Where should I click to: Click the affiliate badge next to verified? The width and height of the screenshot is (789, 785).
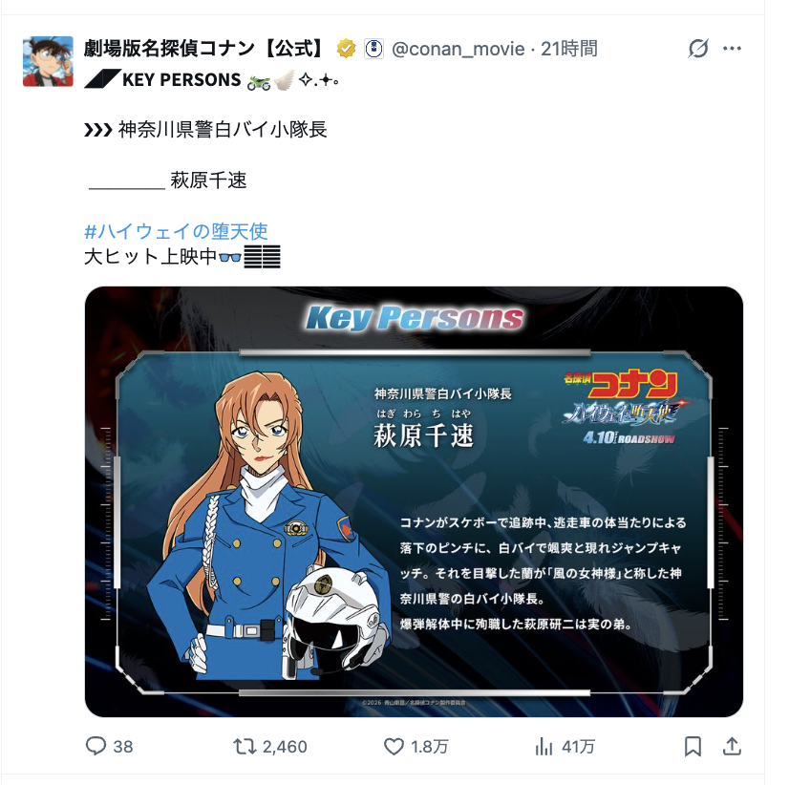click(x=373, y=49)
